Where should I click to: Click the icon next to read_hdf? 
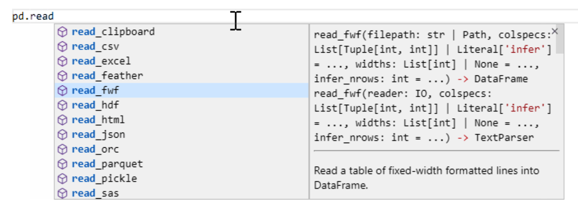coord(62,105)
